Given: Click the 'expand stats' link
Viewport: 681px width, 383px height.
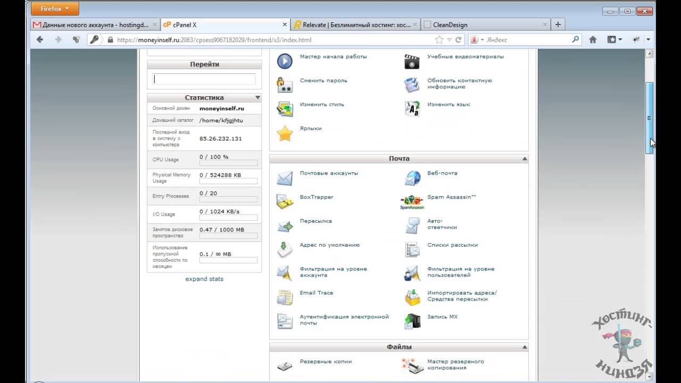Looking at the screenshot, I should (204, 279).
